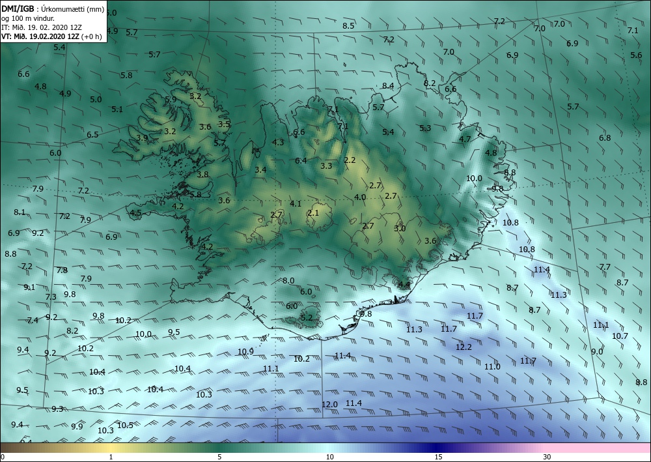Click the dark blue segment of the color scale
651x462 pixels.
(x=436, y=448)
